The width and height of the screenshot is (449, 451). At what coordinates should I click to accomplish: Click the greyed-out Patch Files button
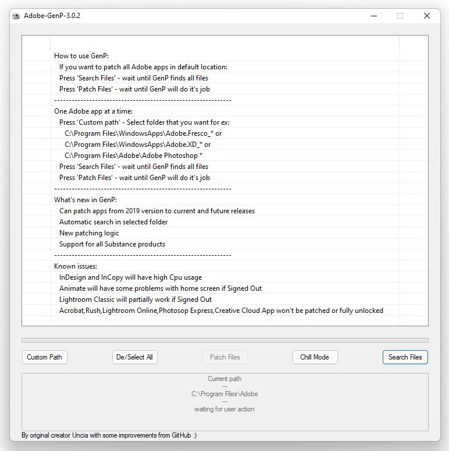point(224,357)
